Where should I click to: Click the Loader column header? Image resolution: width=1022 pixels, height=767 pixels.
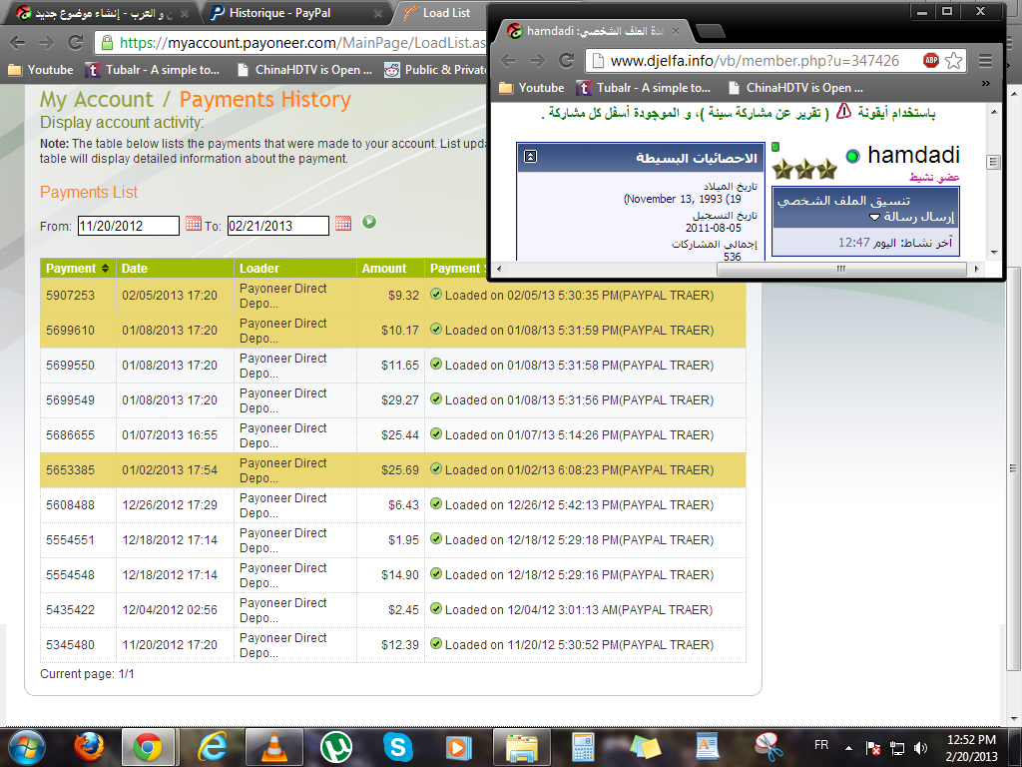[x=259, y=268]
